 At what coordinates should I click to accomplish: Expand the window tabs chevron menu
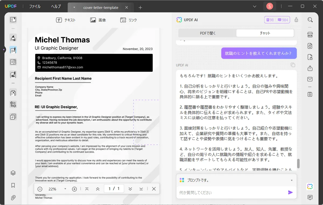(x=255, y=6)
